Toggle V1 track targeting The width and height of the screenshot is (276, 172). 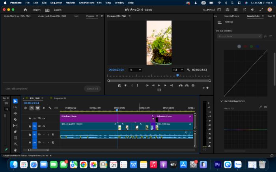[35, 126]
